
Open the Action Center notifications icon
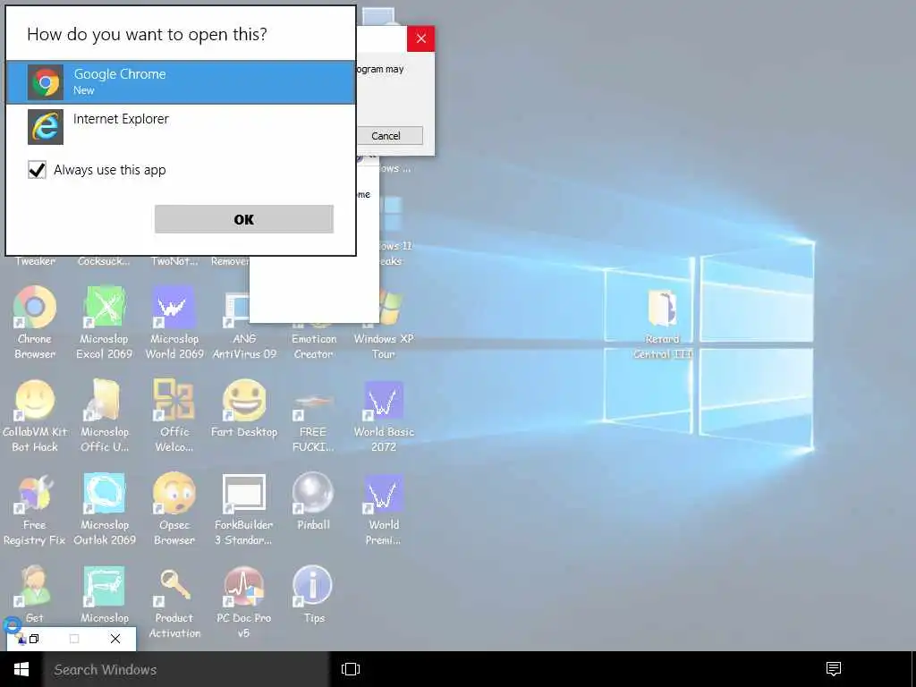click(834, 669)
